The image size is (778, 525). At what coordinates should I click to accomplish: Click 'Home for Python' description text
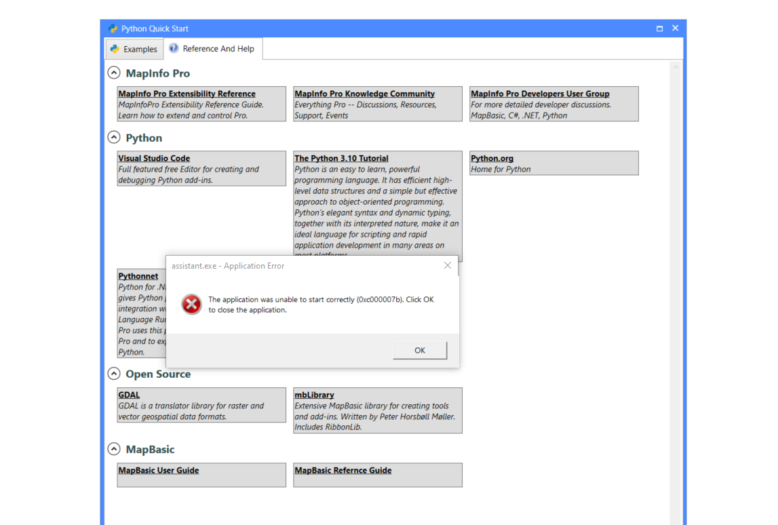coord(501,169)
